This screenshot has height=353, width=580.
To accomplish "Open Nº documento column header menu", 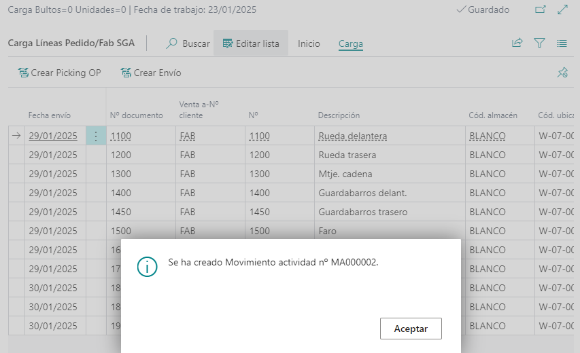I will coord(137,115).
